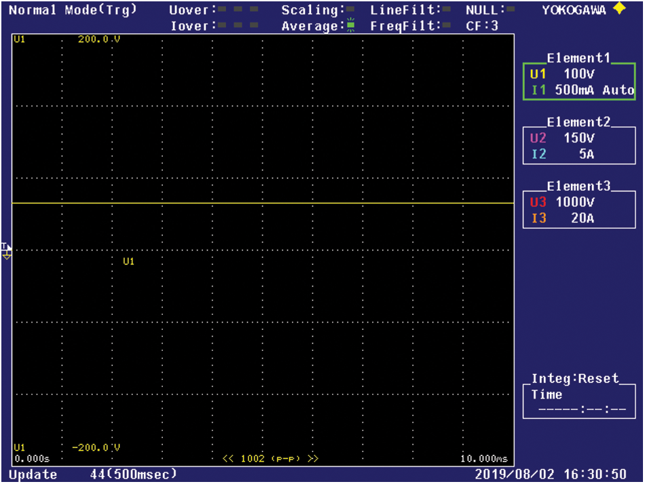Image resolution: width=645 pixels, height=484 pixels.
Task: Click the yellow YOKOGAWA diamond logo
Action: [619, 10]
